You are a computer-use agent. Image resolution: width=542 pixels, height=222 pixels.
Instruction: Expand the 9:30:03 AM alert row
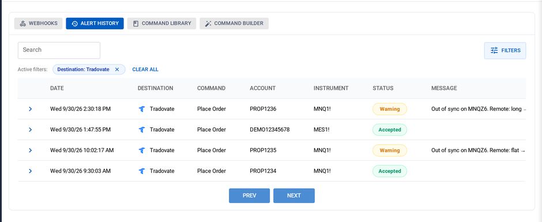click(x=30, y=171)
